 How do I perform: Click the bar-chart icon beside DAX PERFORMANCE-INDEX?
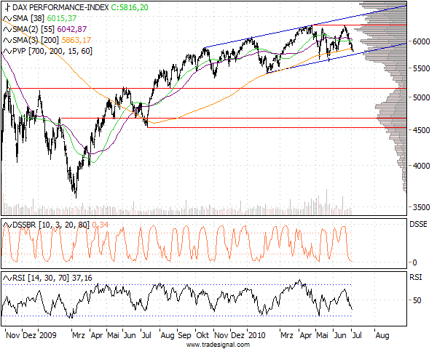[7, 7]
